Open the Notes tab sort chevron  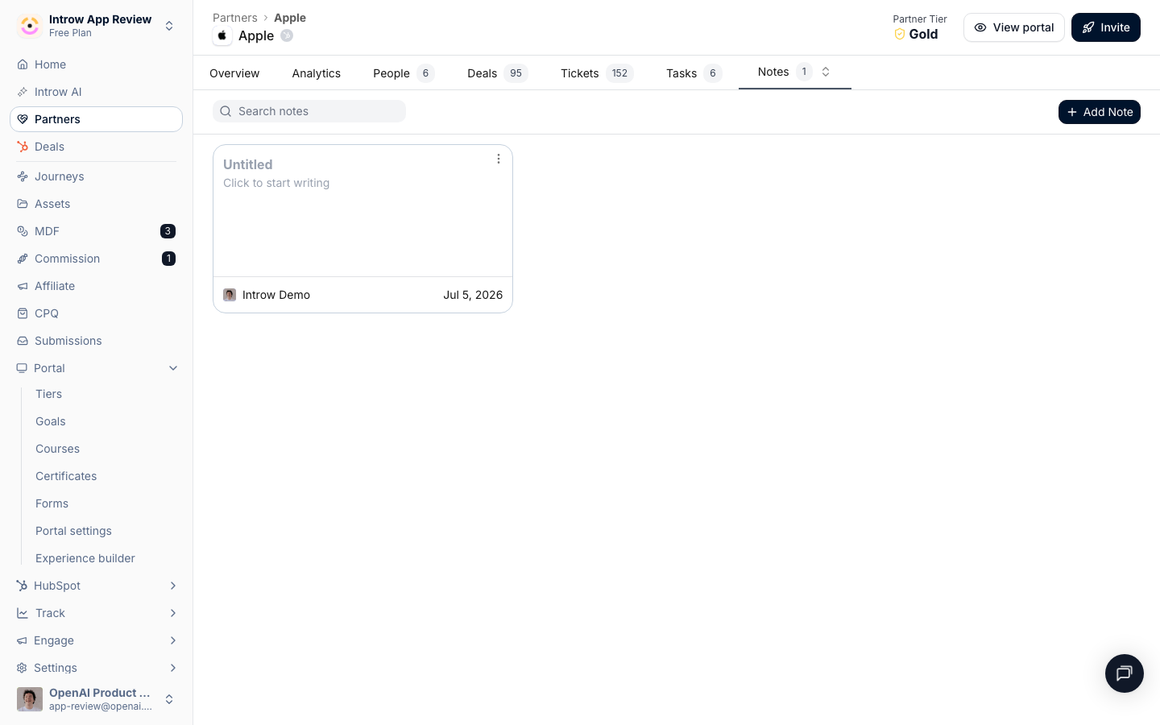tap(826, 72)
